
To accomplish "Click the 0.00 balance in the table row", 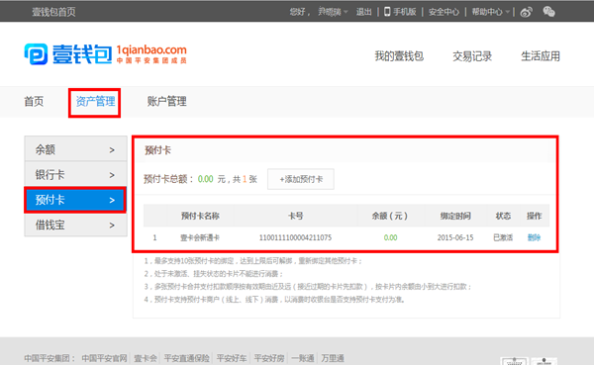I will 390,237.
